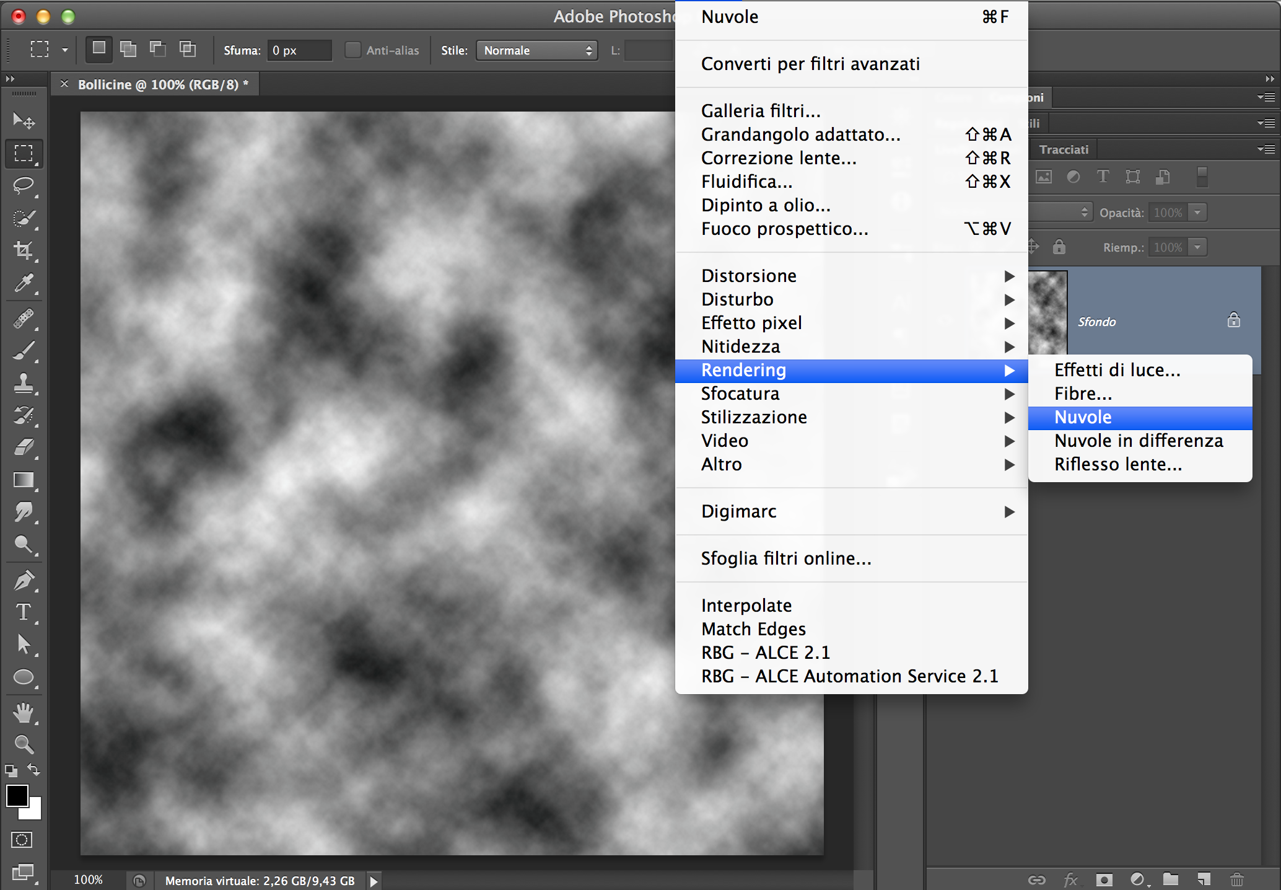Screen dimensions: 1281x890
Task: Switch to the Tracciati tab
Action: pyautogui.click(x=1064, y=149)
